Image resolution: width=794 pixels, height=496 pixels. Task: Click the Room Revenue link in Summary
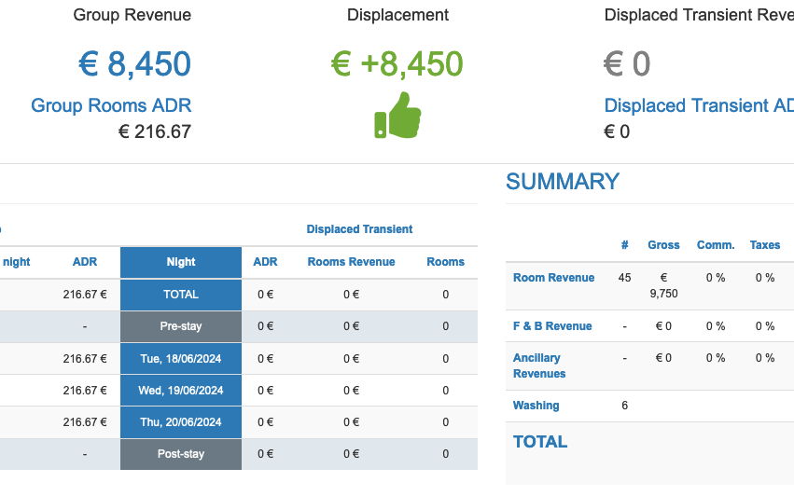point(553,278)
